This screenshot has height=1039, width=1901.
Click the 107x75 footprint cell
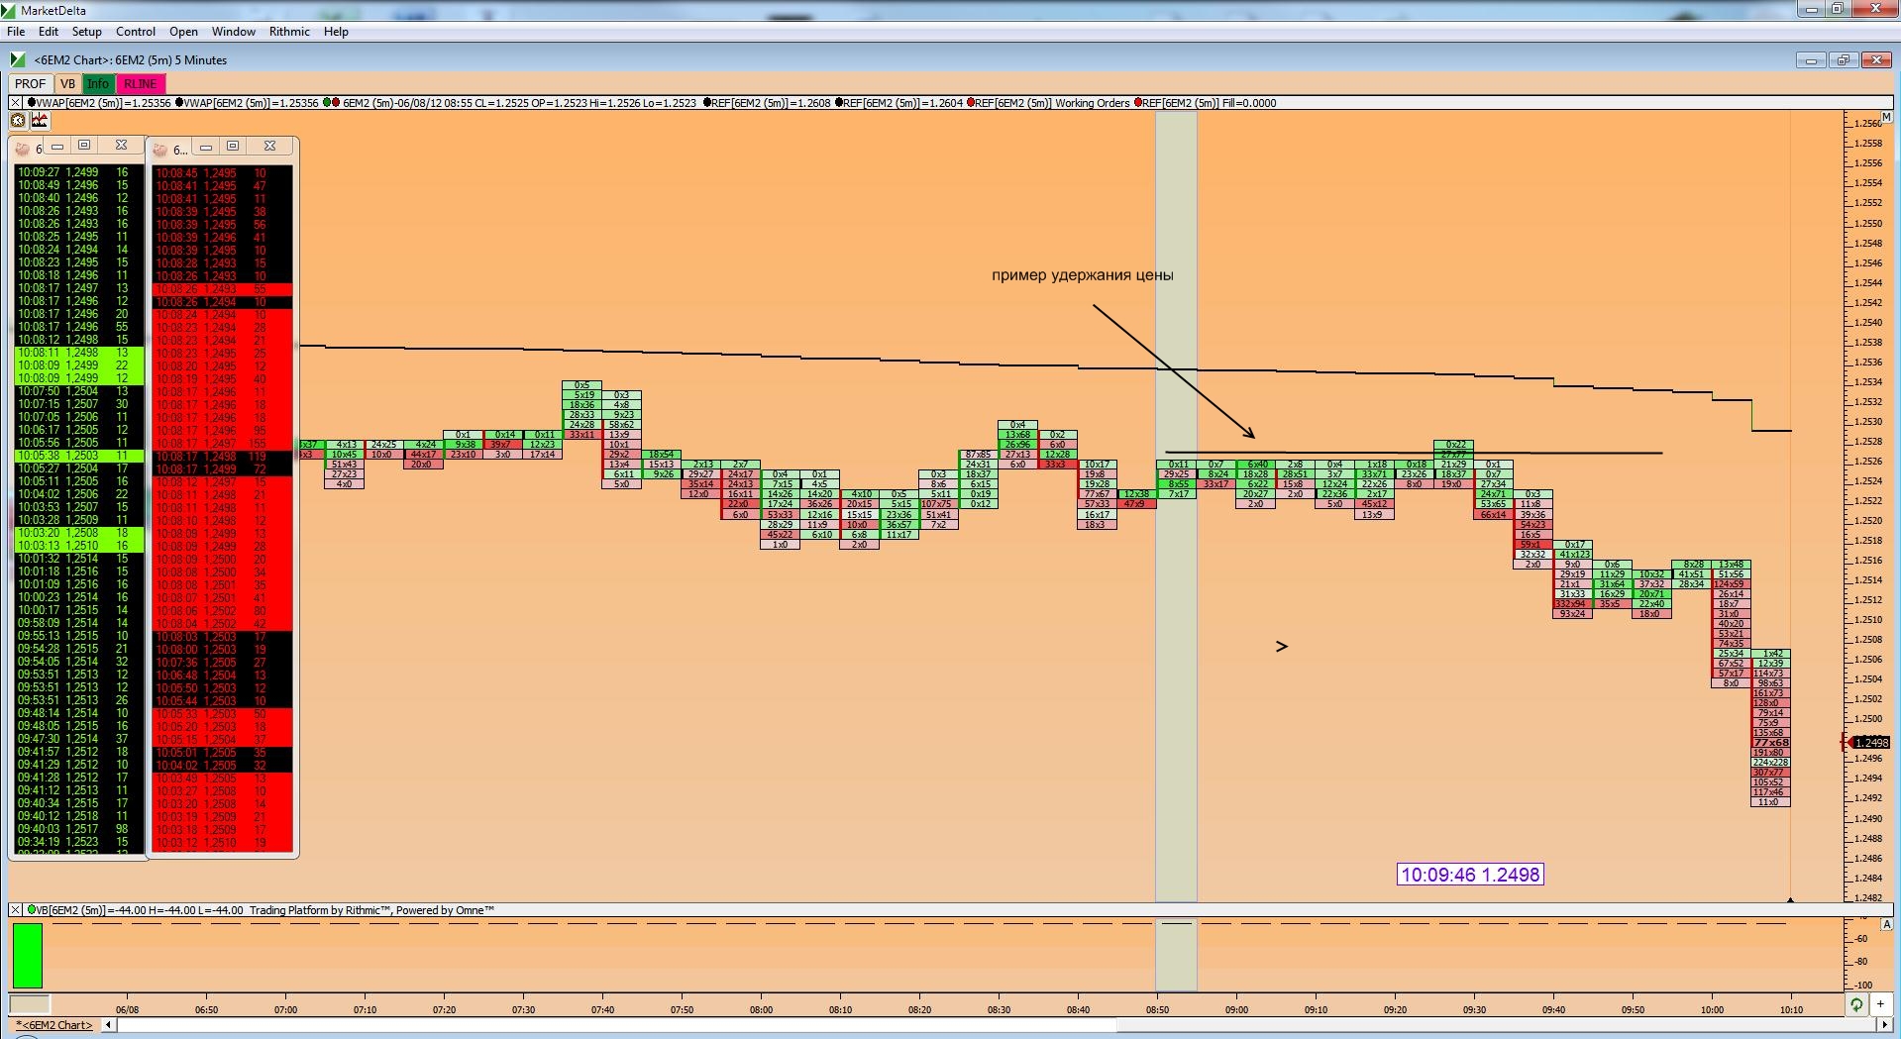pyautogui.click(x=938, y=504)
